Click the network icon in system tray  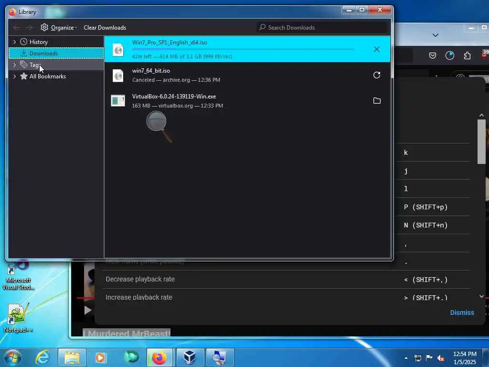pos(418,358)
